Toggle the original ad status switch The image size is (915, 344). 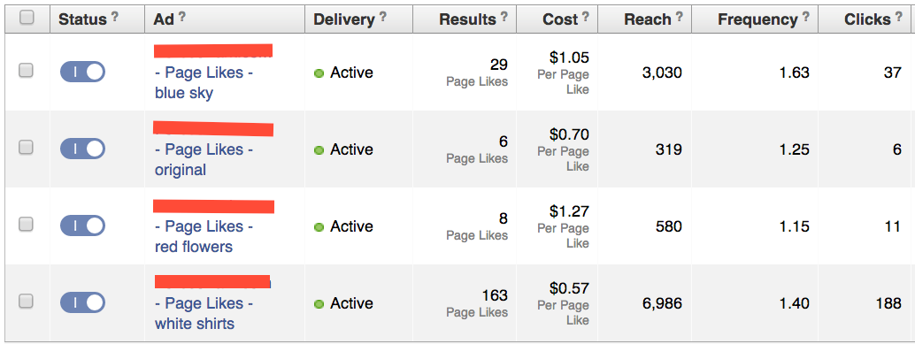(x=82, y=149)
